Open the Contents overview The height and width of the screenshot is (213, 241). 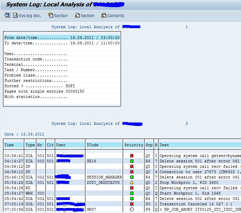[113, 15]
